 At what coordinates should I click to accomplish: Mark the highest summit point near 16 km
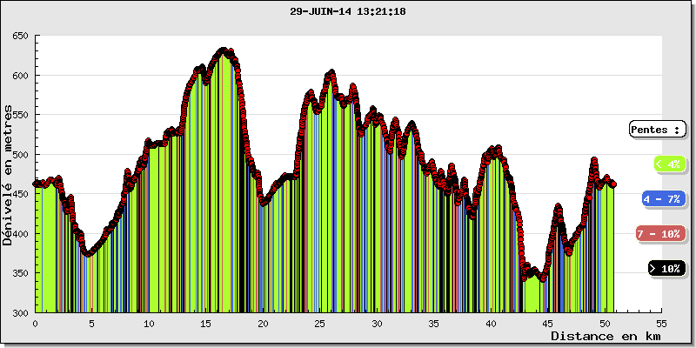click(x=223, y=51)
